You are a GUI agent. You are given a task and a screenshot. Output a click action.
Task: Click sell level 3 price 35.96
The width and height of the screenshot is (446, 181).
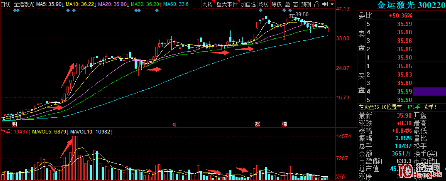coord(405,41)
